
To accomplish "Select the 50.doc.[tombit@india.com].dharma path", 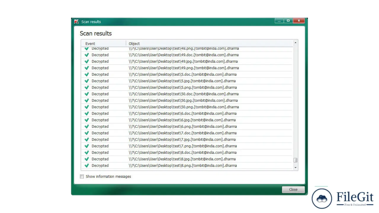I will click(x=184, y=94).
